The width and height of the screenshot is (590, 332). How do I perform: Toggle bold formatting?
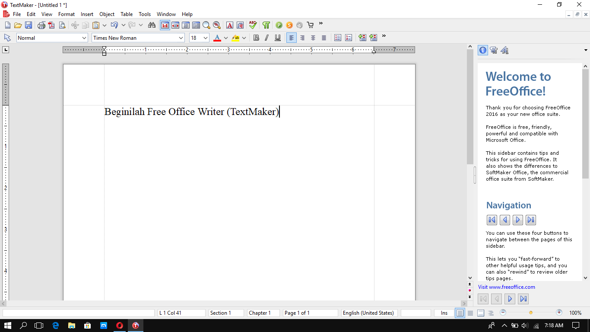[256, 38]
